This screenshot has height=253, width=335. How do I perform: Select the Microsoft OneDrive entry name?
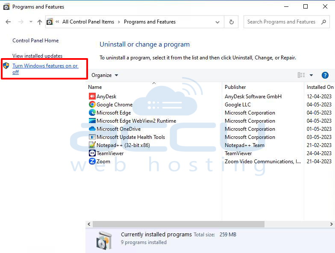(119, 129)
